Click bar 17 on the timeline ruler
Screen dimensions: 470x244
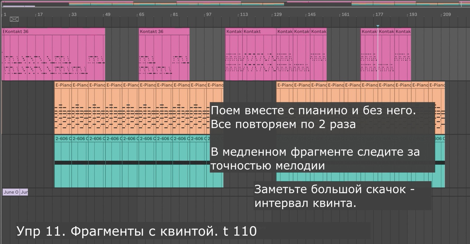[40, 15]
